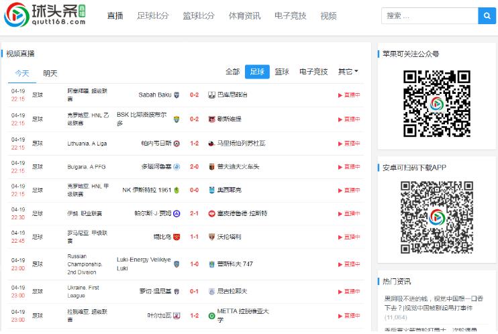Image resolution: width=498 pixels, height=334 pixels.
Task: Select the 全部 category filter
Action: point(232,72)
